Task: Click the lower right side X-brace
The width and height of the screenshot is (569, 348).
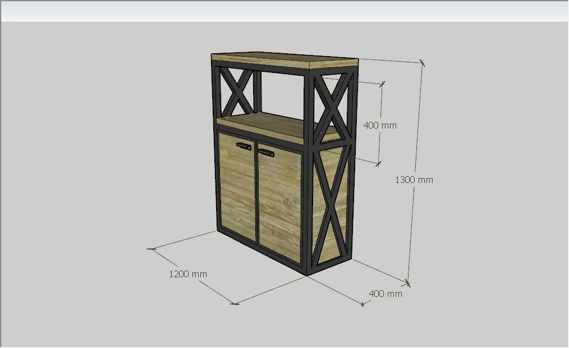Action: (x=331, y=205)
